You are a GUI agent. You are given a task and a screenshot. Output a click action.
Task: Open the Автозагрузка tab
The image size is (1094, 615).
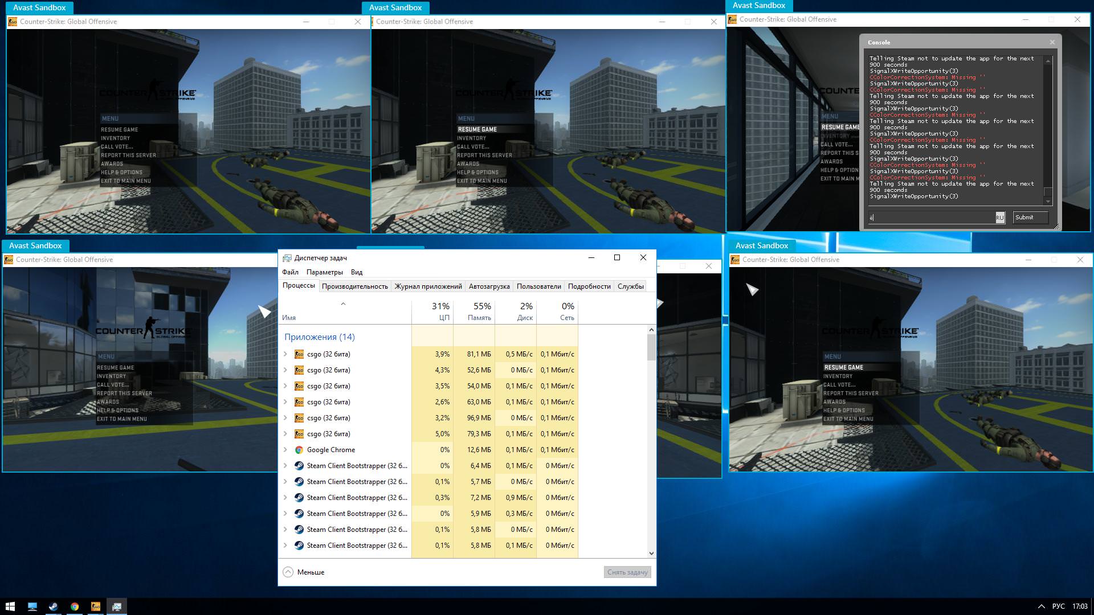[x=489, y=286]
